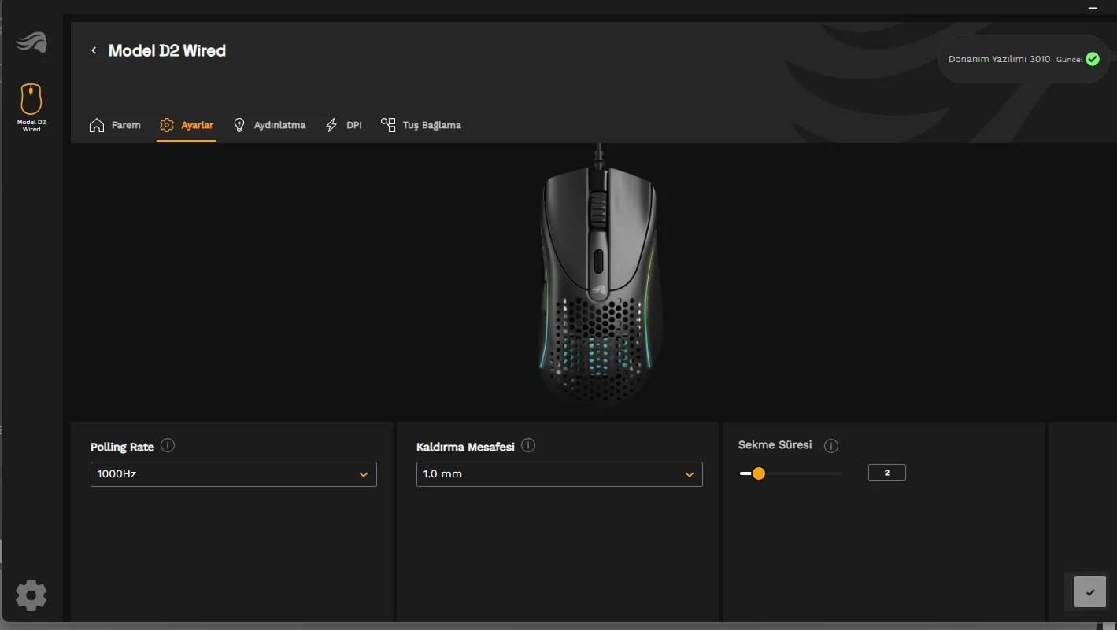
Task: Click the Güncel status text
Action: [1070, 60]
